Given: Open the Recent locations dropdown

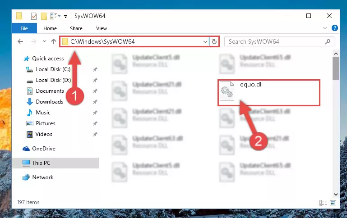Looking at the screenshot, I should [x=44, y=41].
